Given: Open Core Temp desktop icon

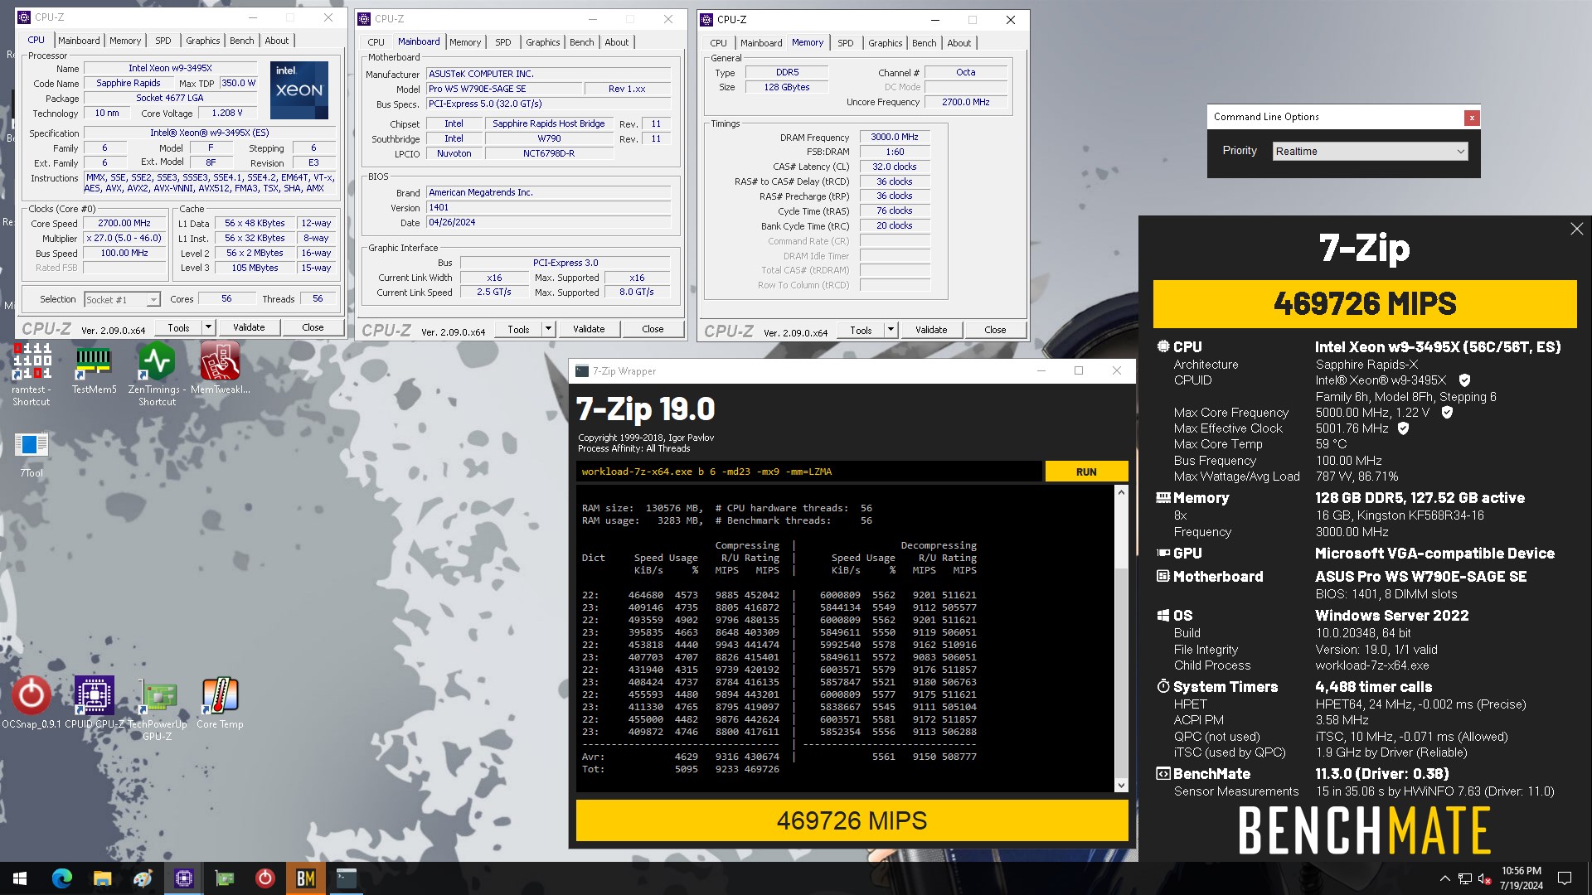Looking at the screenshot, I should point(220,703).
